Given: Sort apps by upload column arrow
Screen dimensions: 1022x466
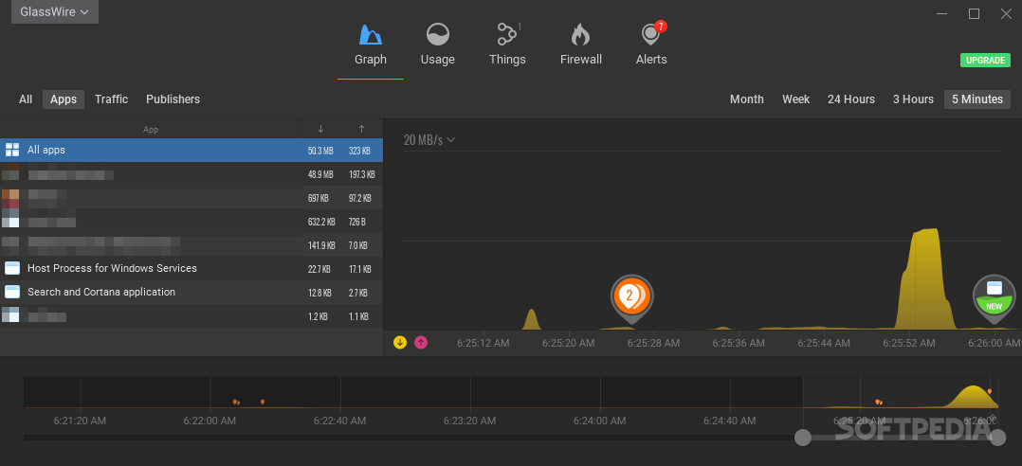Looking at the screenshot, I should [362, 129].
